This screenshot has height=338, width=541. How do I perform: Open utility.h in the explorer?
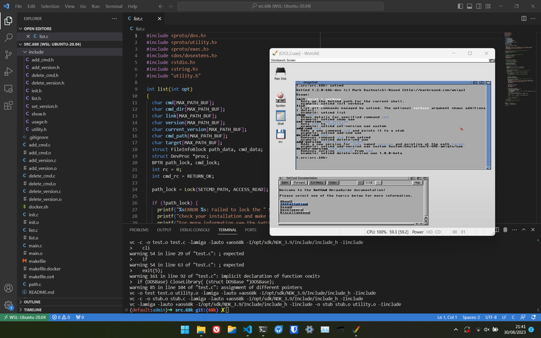[x=39, y=129]
